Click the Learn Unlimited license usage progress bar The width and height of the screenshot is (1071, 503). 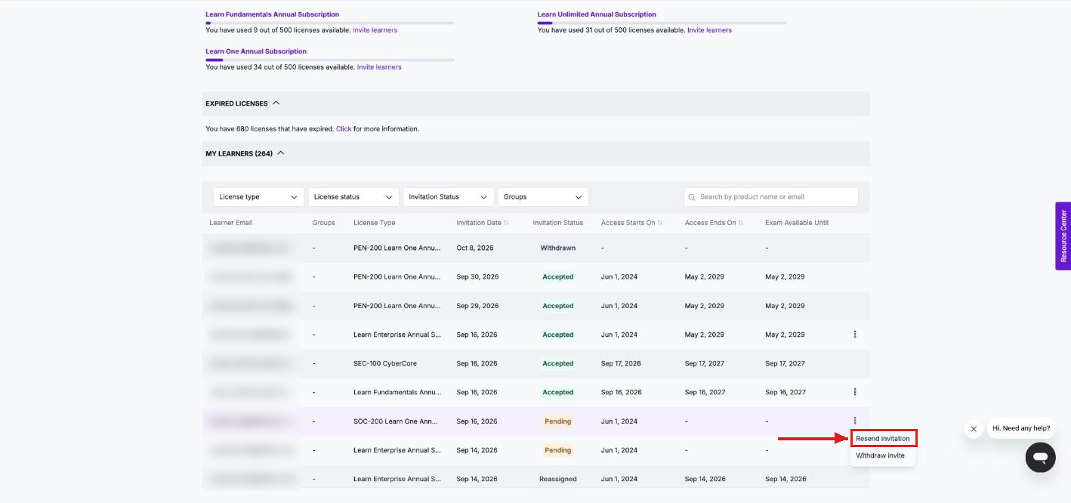click(x=662, y=23)
